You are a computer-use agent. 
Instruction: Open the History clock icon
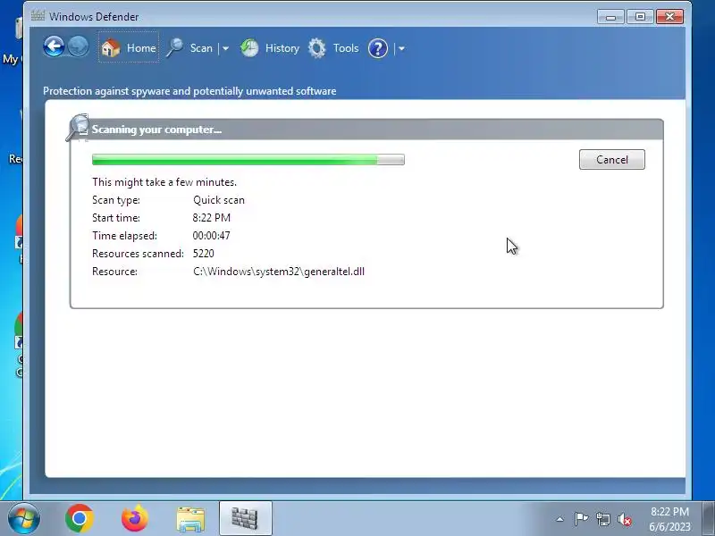[249, 48]
